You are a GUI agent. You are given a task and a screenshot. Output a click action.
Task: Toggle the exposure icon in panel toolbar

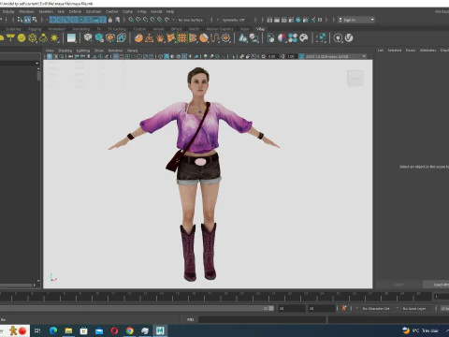click(264, 56)
